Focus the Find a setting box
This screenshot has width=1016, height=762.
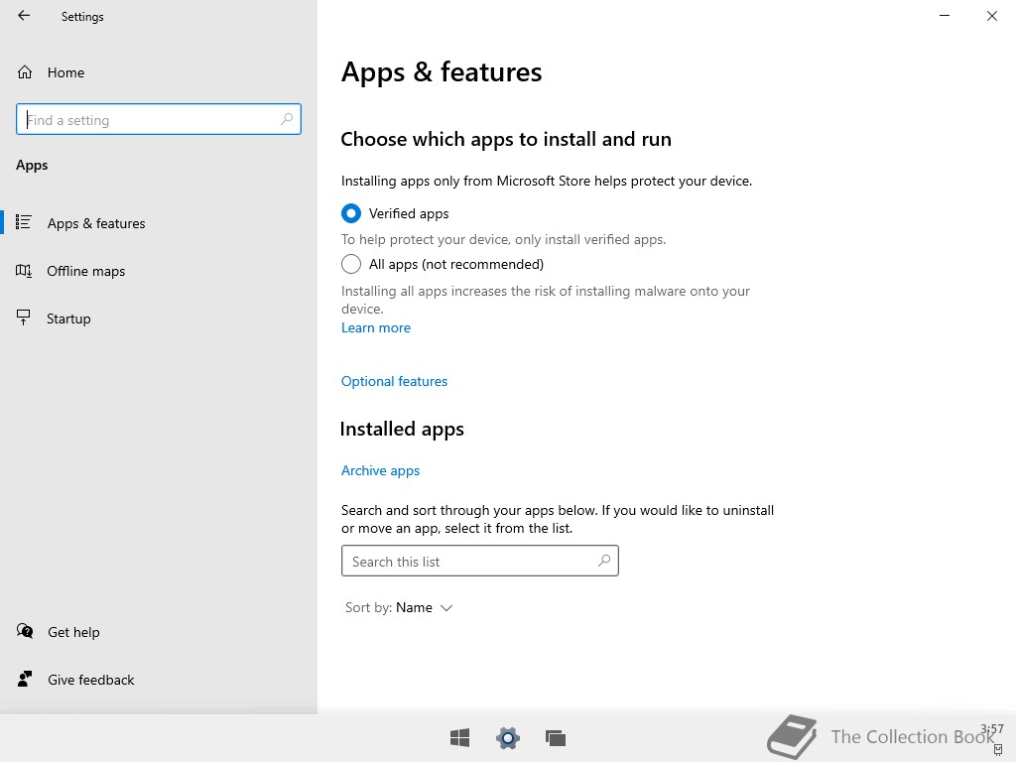159,119
